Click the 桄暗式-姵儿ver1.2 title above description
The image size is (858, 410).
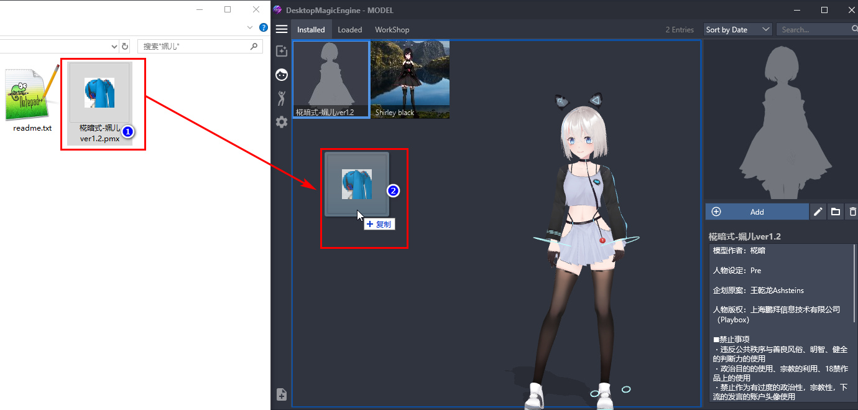pyautogui.click(x=745, y=236)
